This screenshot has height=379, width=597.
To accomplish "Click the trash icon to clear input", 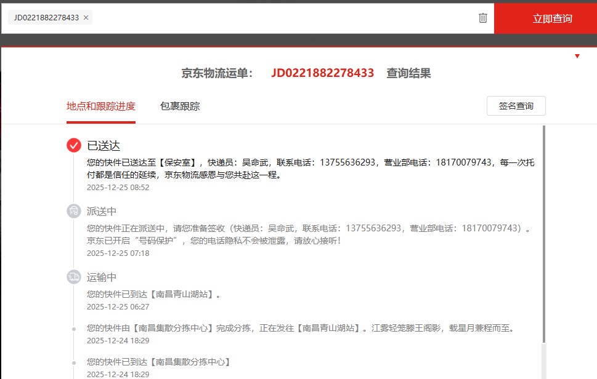I will click(483, 18).
